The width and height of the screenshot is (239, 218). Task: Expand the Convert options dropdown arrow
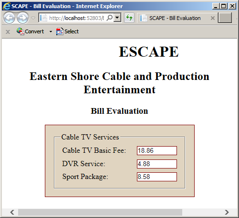click(51, 31)
